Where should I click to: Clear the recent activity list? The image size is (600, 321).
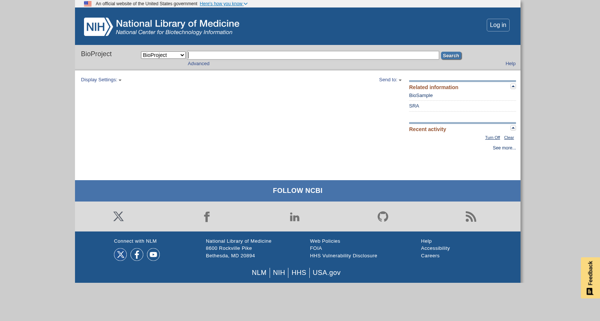coord(509,138)
